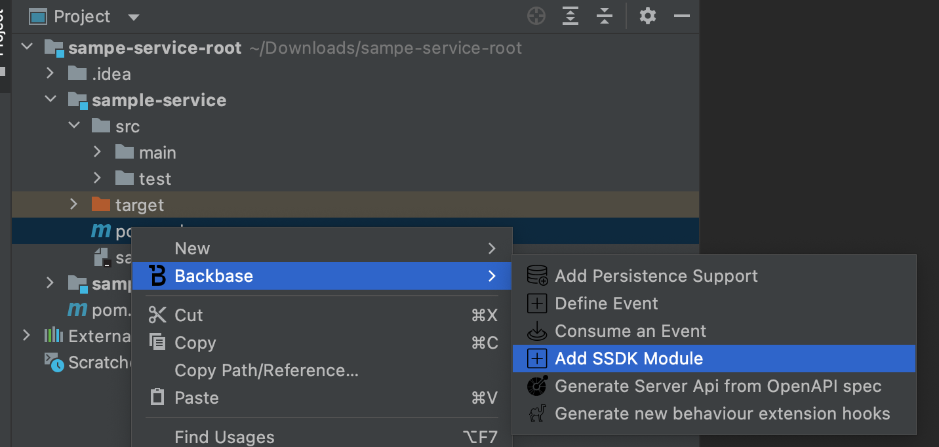939x447 pixels.
Task: Click the module folder icon of sample-service
Action: click(77, 100)
